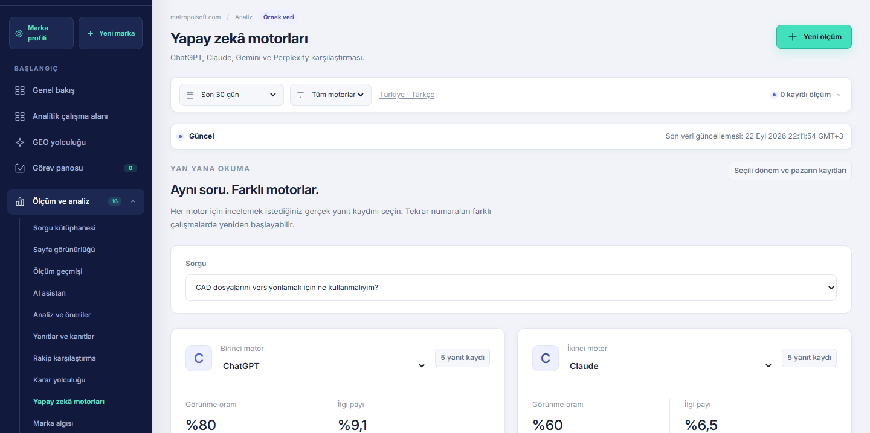Viewport: 870px width, 433px height.
Task: Open the Sorgu query dropdown
Action: 511,288
